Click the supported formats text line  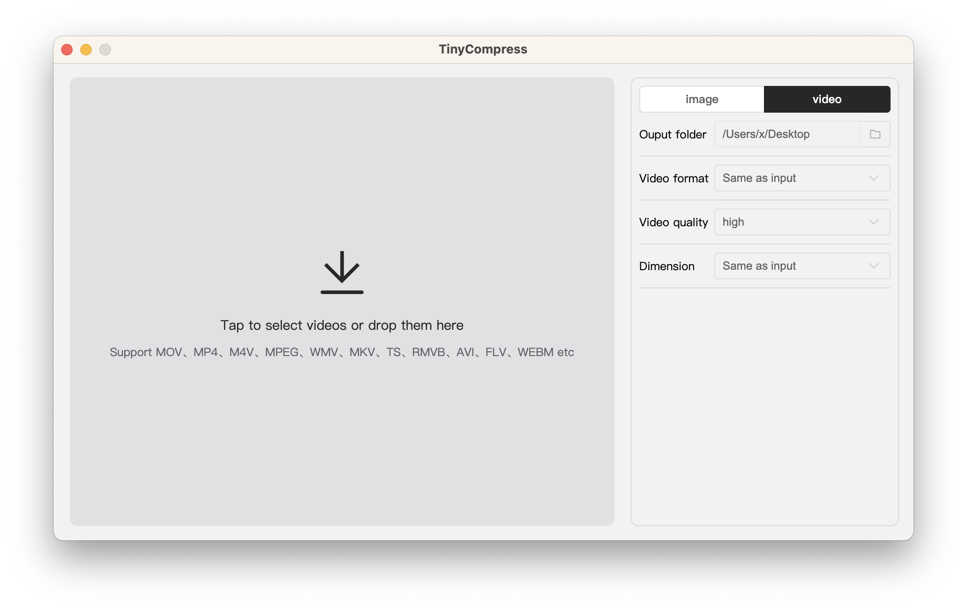pyautogui.click(x=341, y=352)
